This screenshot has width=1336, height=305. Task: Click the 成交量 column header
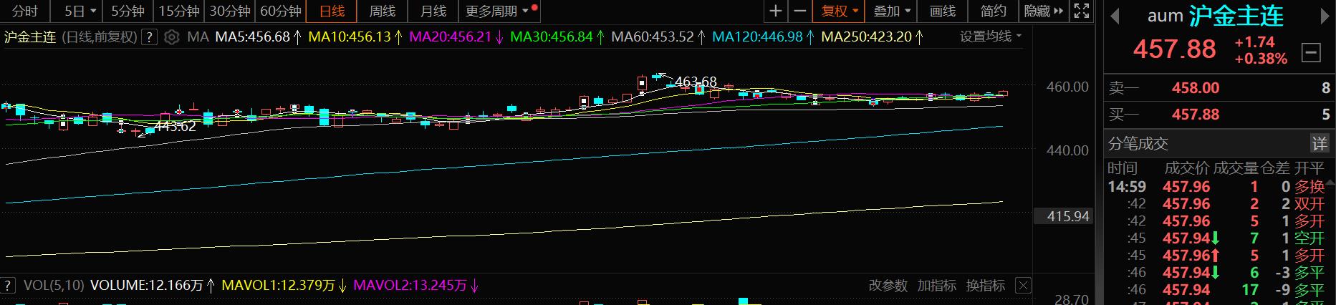pyautogui.click(x=1236, y=168)
